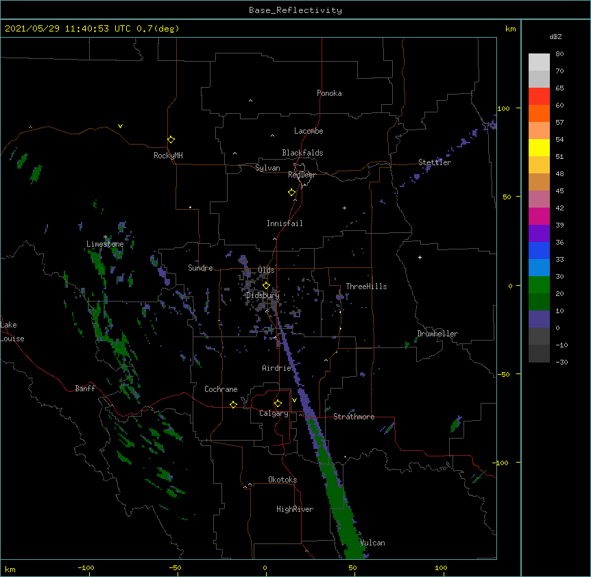The width and height of the screenshot is (591, 577).
Task: Click the Sundre label
Action: [200, 268]
